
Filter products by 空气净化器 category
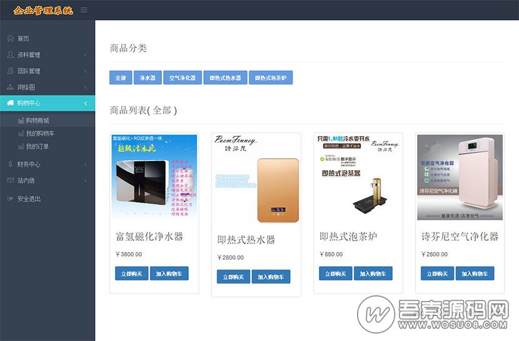tap(182, 78)
